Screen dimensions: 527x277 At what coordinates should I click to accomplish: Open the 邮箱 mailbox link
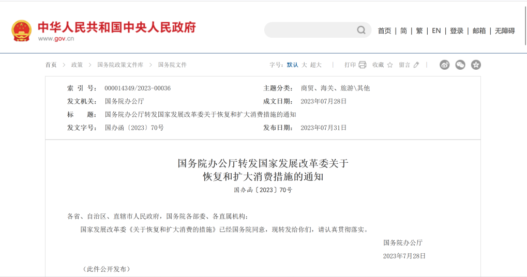pos(479,31)
